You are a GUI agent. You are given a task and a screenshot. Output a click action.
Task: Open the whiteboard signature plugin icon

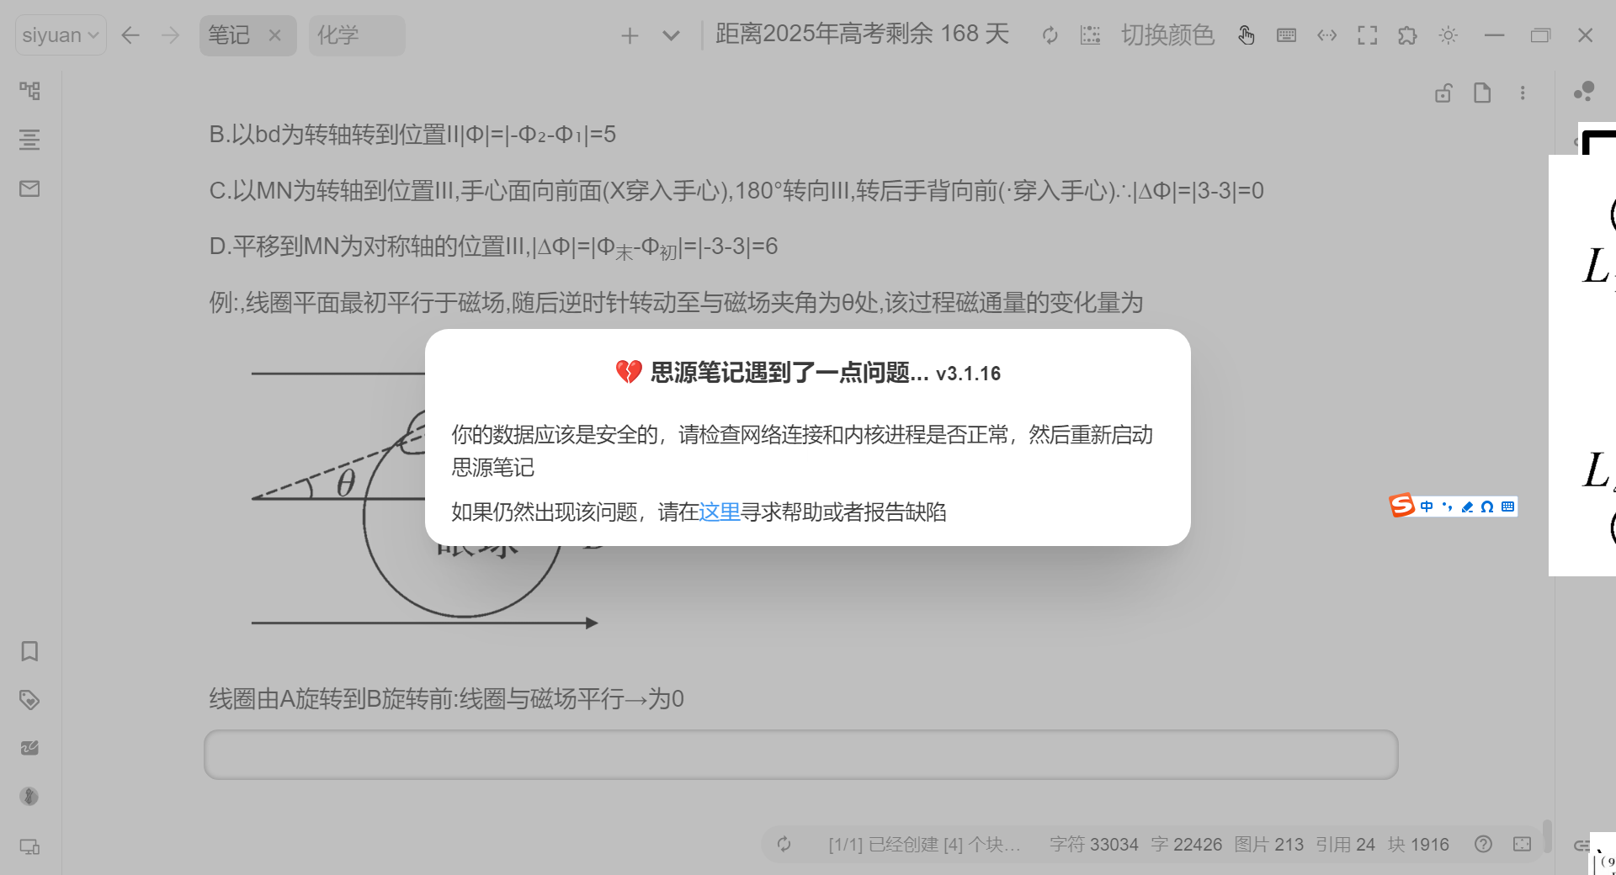click(x=29, y=748)
